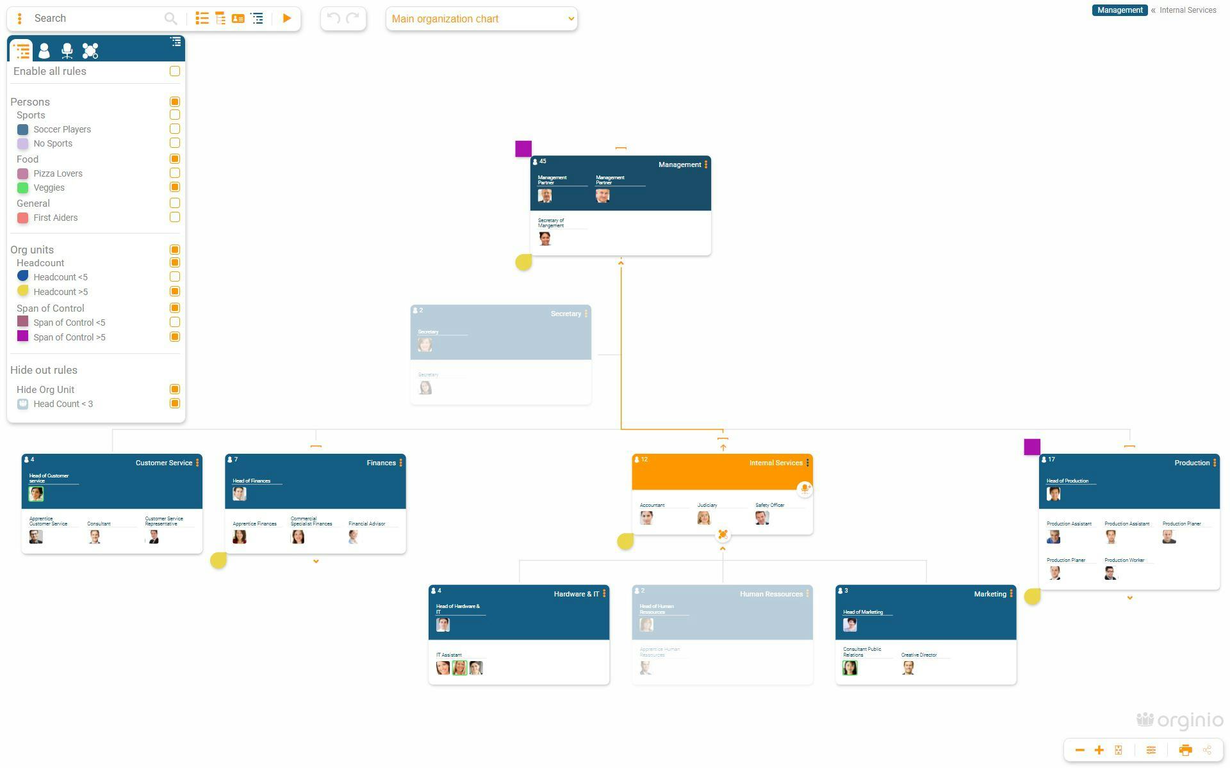Screen dimensions: 1230x768
Task: Select the card view icon in toolbar
Action: coord(238,18)
